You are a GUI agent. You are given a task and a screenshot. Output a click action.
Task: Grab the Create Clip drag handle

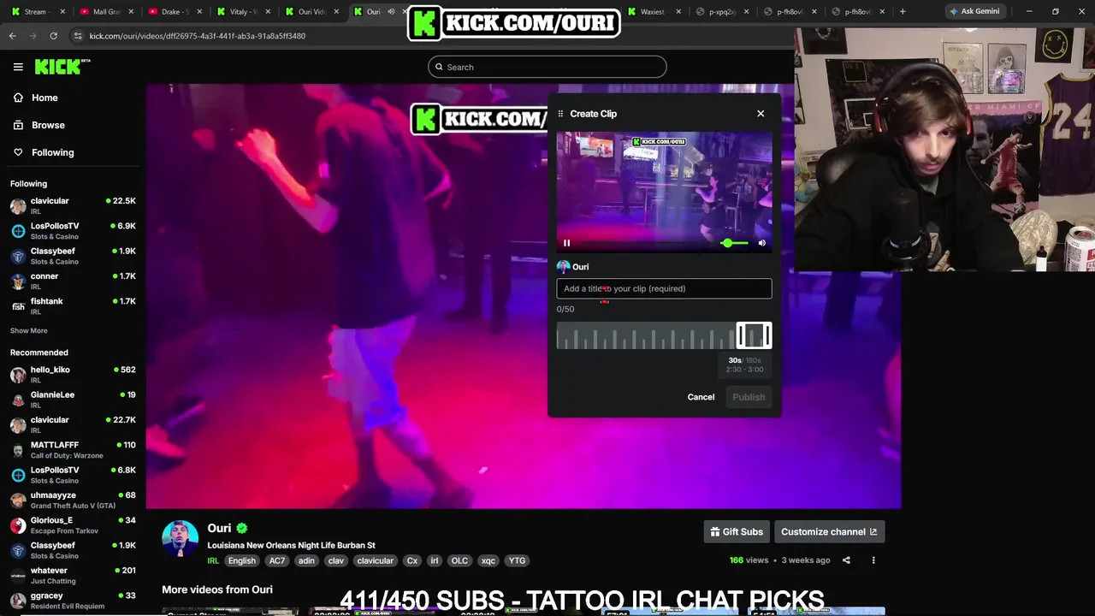coord(560,114)
